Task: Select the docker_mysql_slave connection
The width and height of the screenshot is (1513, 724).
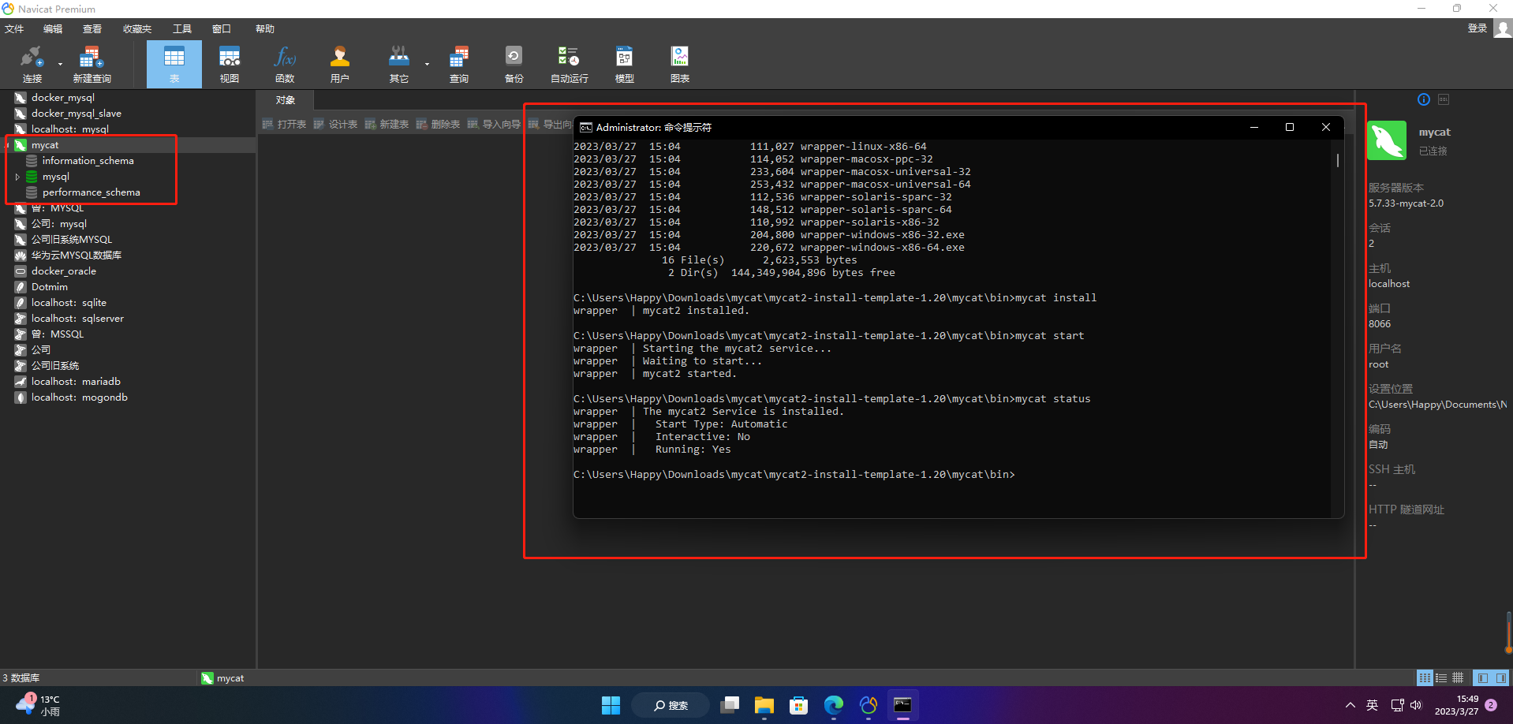Action: pyautogui.click(x=77, y=114)
